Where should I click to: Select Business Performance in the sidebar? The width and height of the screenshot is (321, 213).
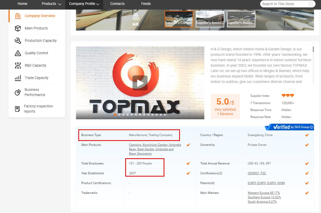pos(35,92)
